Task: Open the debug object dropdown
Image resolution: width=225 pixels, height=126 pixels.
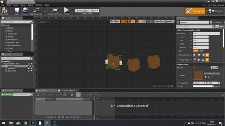Action: 87,11
